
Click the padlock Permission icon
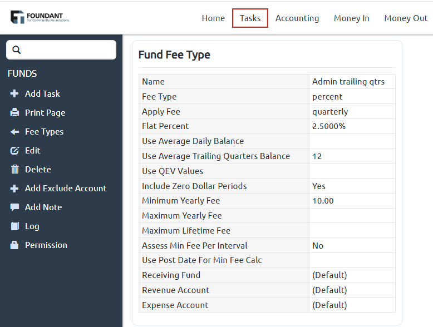[14, 245]
